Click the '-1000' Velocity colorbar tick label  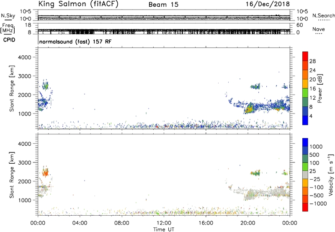click(x=318, y=204)
